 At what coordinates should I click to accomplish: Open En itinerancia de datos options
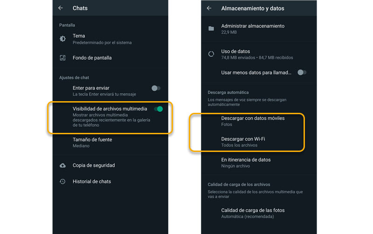(259, 163)
